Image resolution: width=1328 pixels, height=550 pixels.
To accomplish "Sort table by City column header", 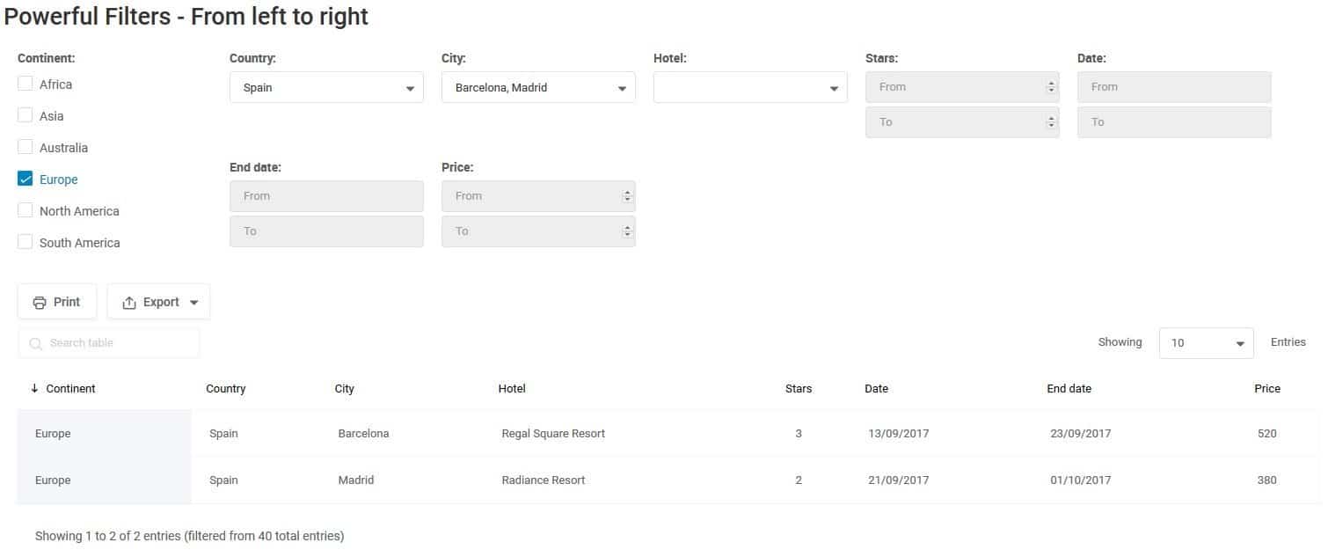I will click(x=345, y=389).
